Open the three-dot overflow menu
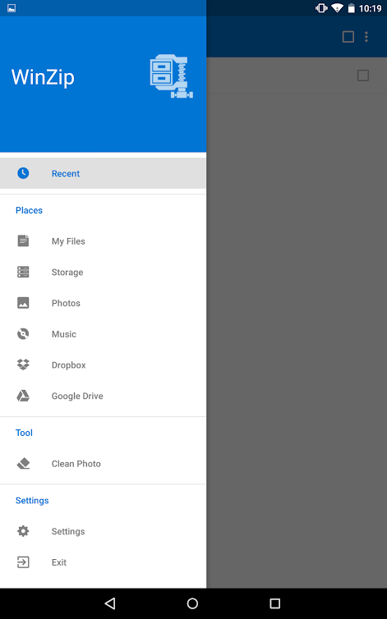This screenshot has width=387, height=619. coord(366,37)
